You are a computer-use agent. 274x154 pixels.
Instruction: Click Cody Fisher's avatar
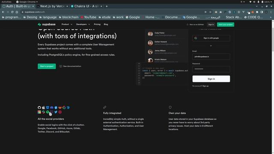[x=150, y=34]
